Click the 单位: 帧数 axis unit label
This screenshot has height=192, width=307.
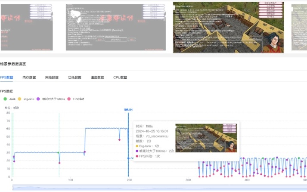coord(12,108)
